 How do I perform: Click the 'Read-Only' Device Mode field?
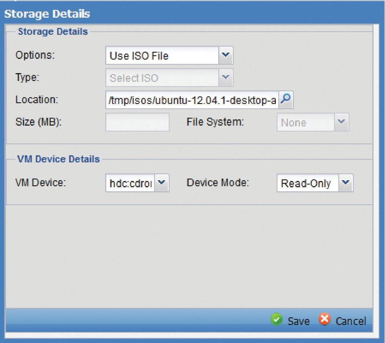coord(307,183)
